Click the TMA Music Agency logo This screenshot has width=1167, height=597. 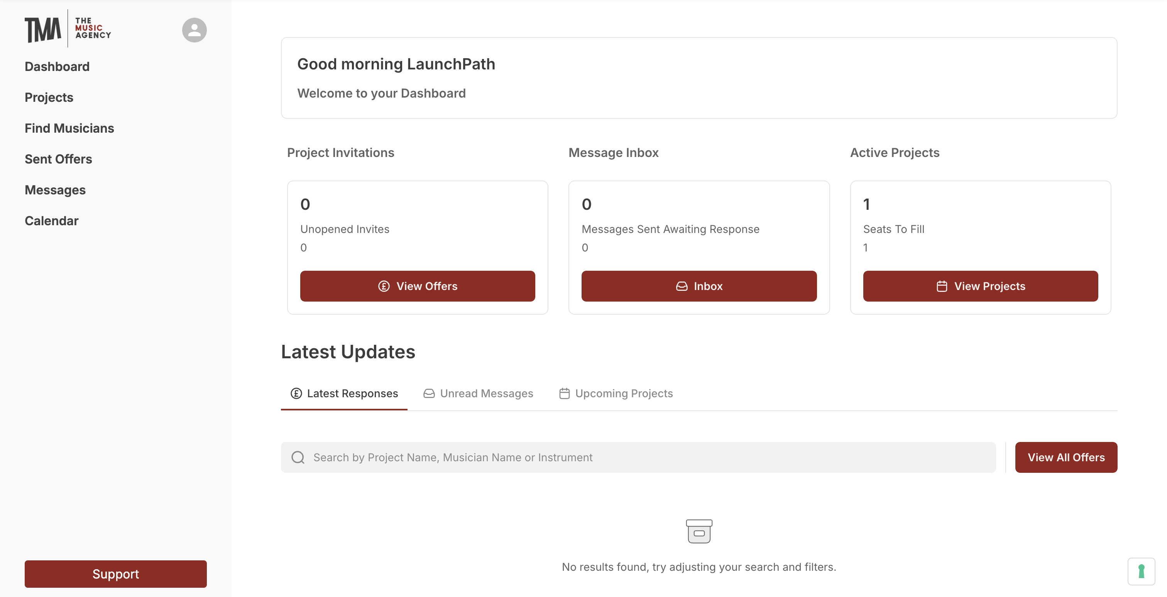pyautogui.click(x=68, y=29)
